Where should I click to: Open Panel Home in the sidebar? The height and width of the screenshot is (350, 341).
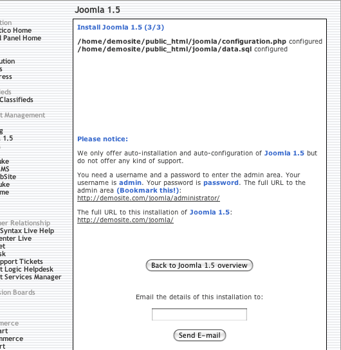point(21,38)
